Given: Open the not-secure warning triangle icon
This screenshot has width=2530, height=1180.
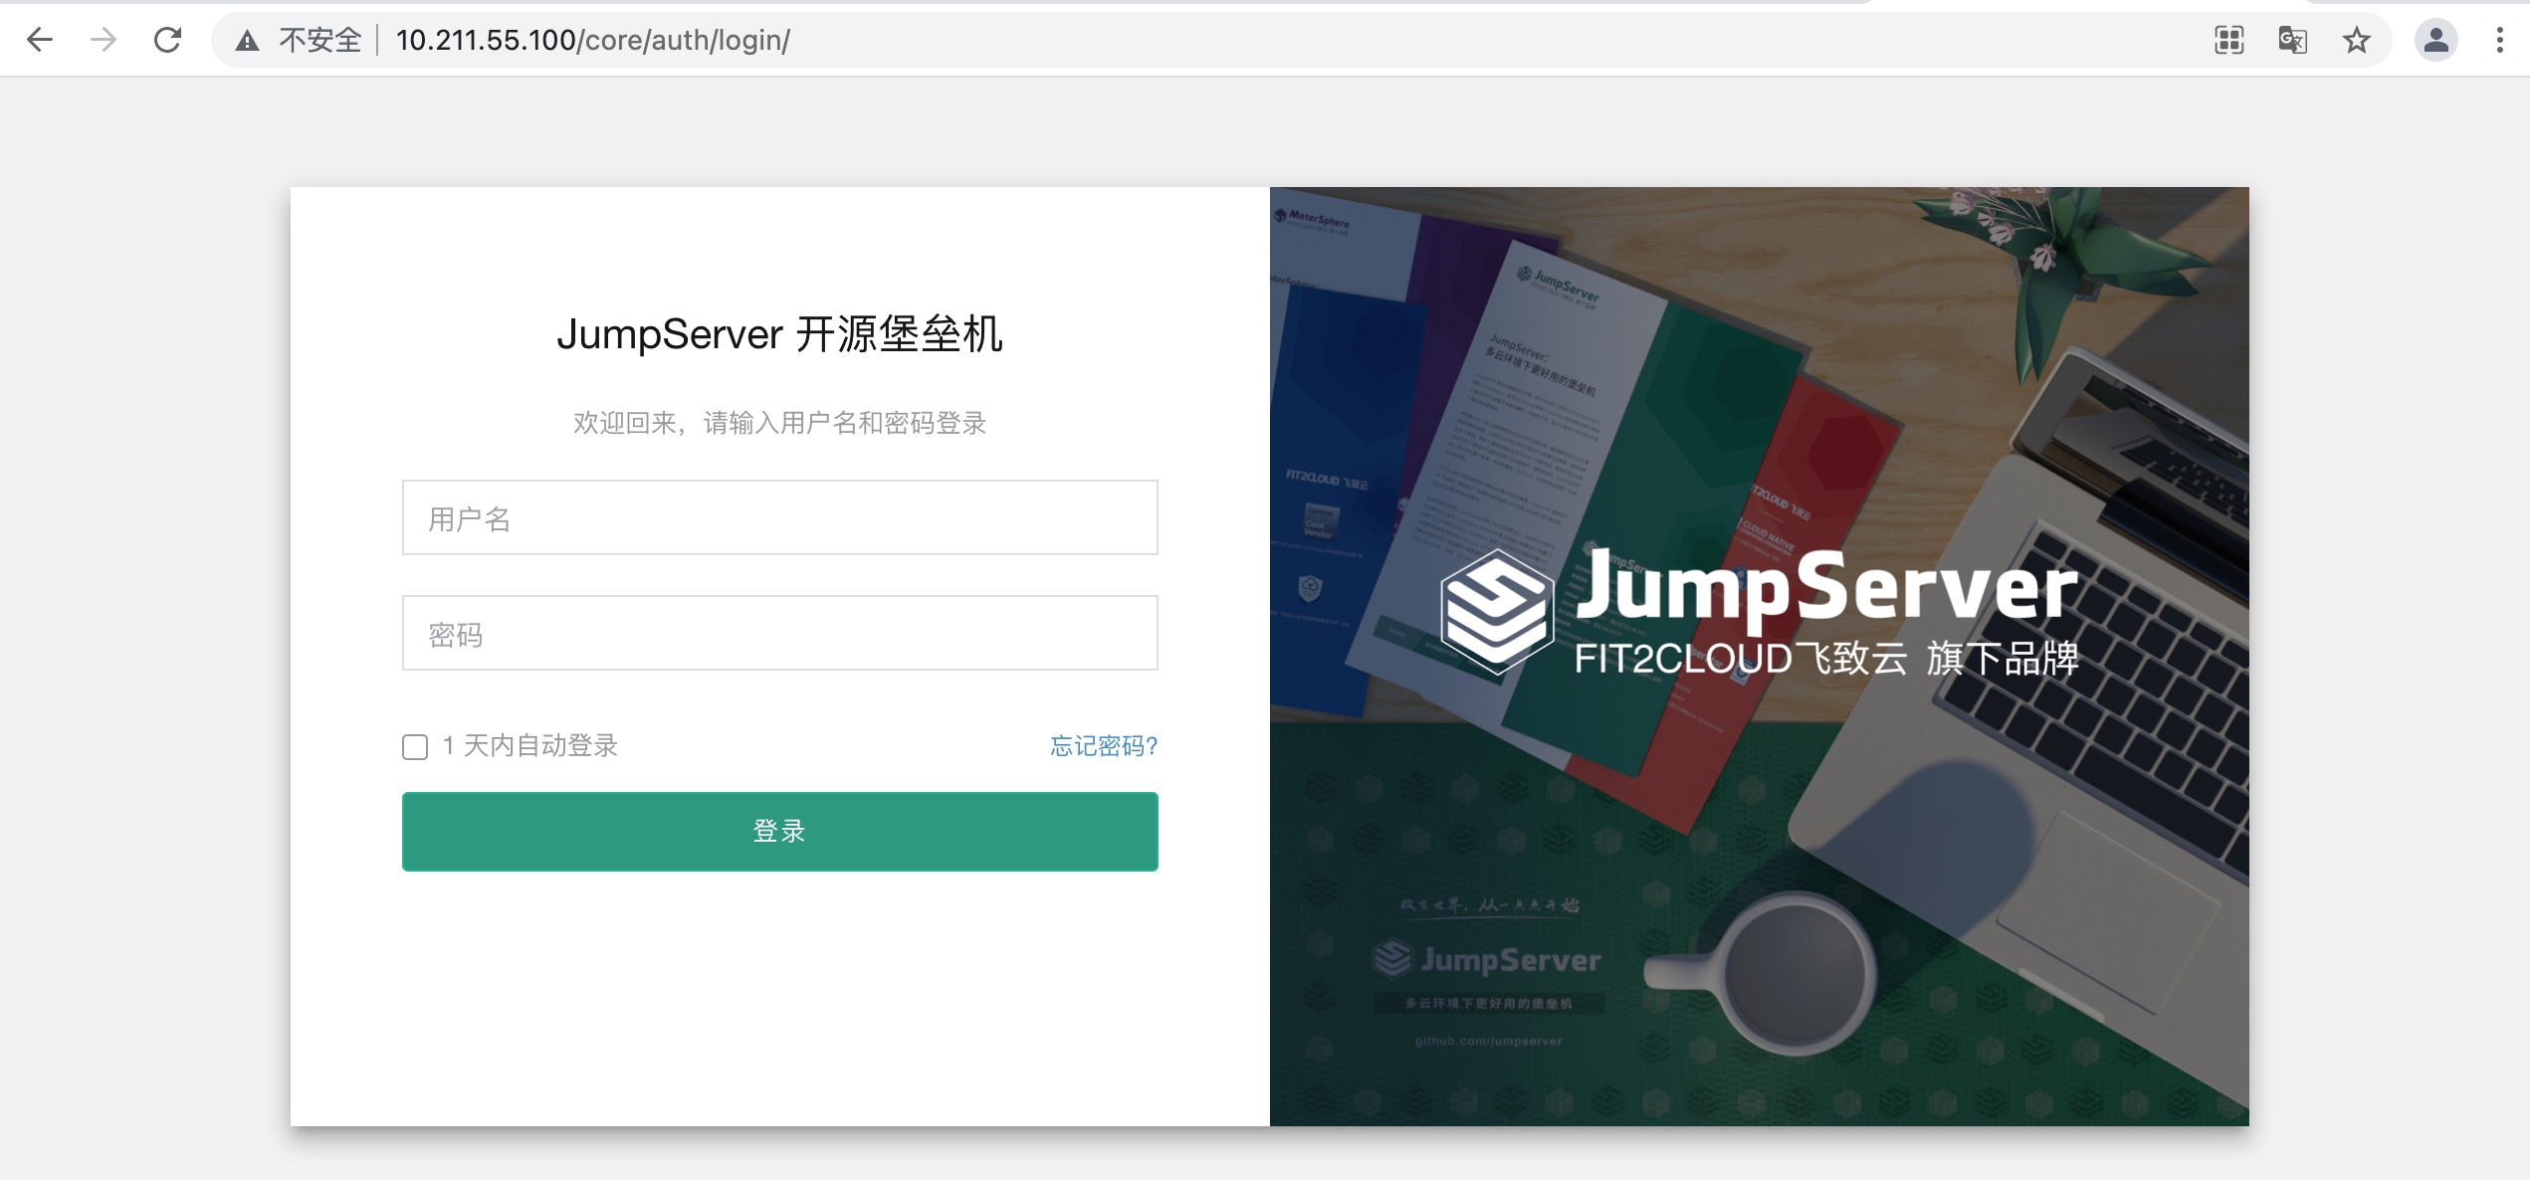Looking at the screenshot, I should (247, 41).
